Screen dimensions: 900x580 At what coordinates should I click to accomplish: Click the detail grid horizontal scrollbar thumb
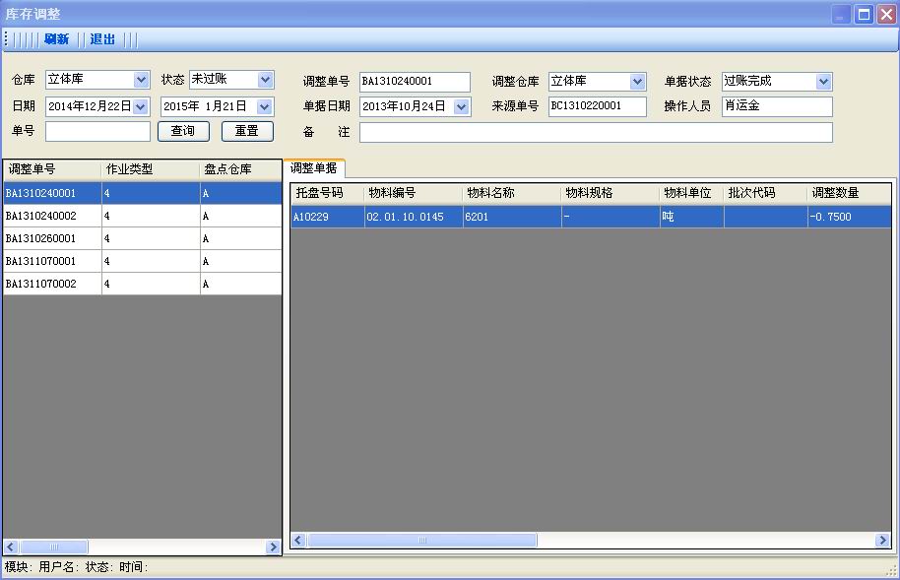(422, 540)
